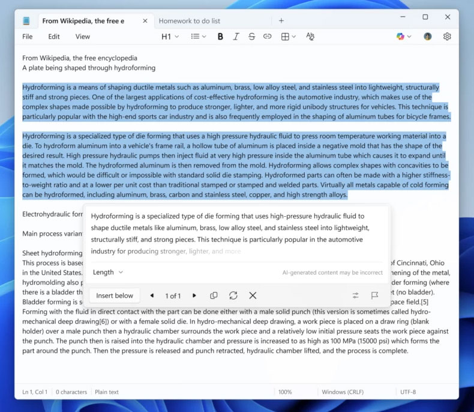Clear formatting with the Ab icon
Viewport: 474px width, 412px height.
point(310,37)
